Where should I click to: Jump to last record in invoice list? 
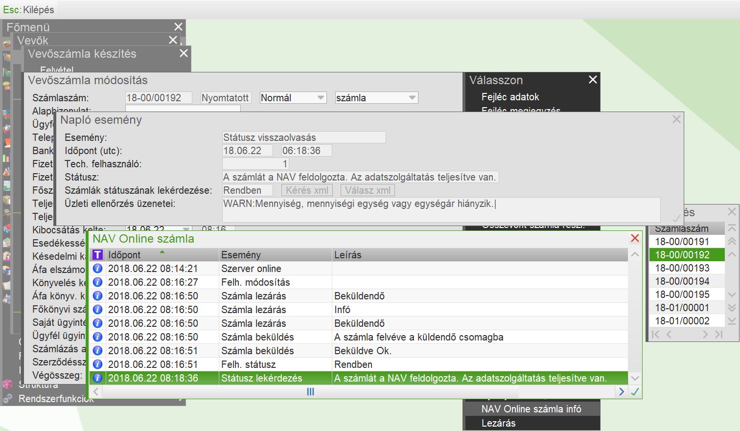718,335
